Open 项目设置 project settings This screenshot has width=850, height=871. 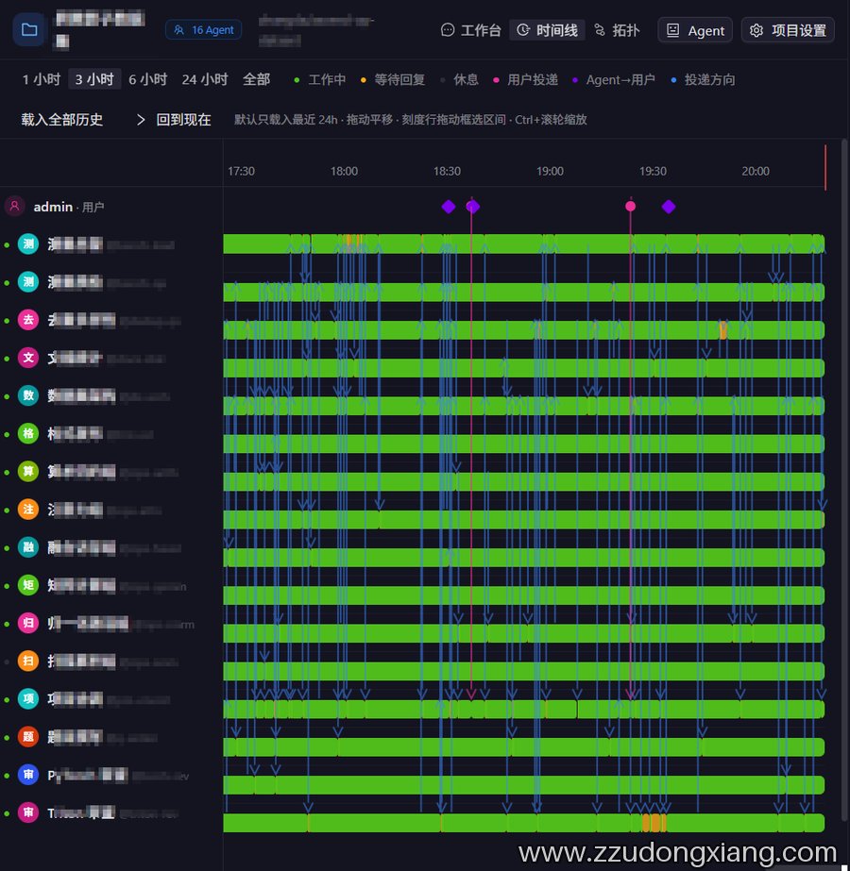click(x=788, y=30)
